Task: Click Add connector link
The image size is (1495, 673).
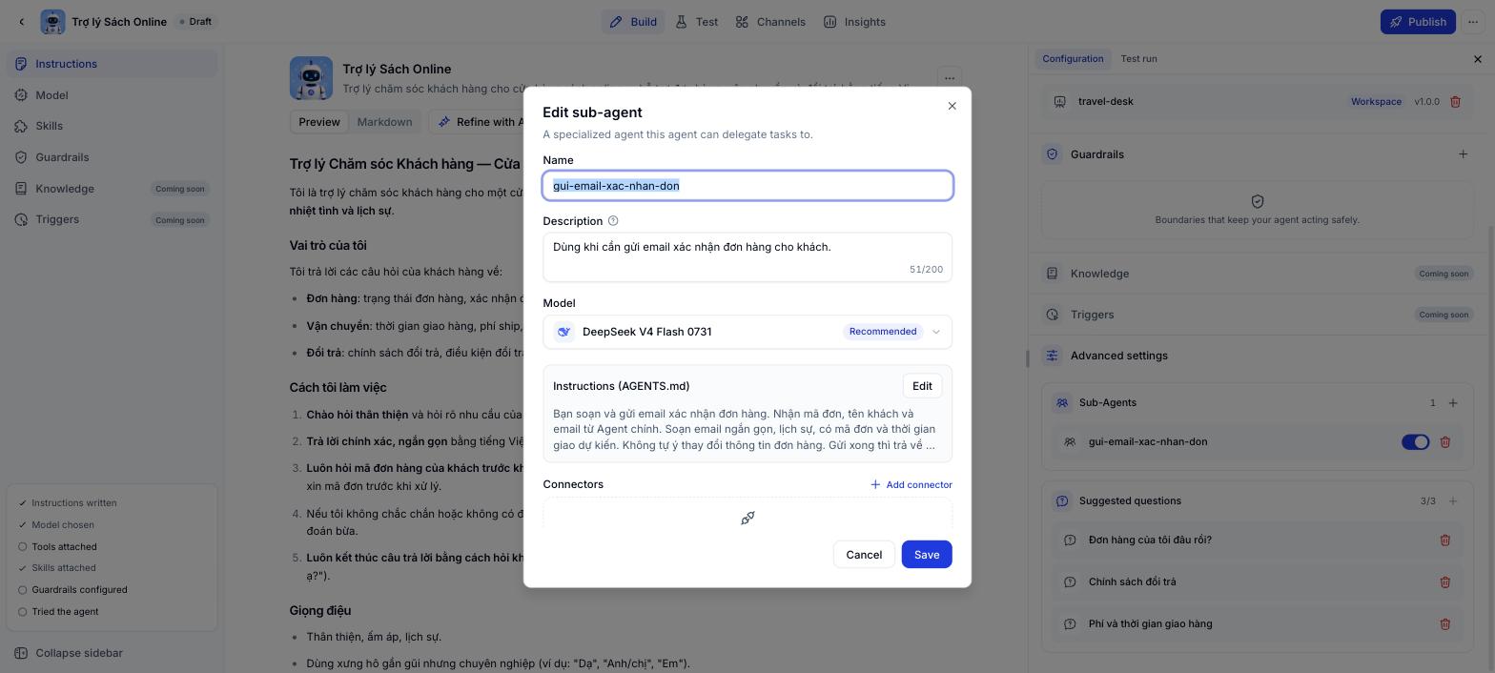Action: point(911,485)
